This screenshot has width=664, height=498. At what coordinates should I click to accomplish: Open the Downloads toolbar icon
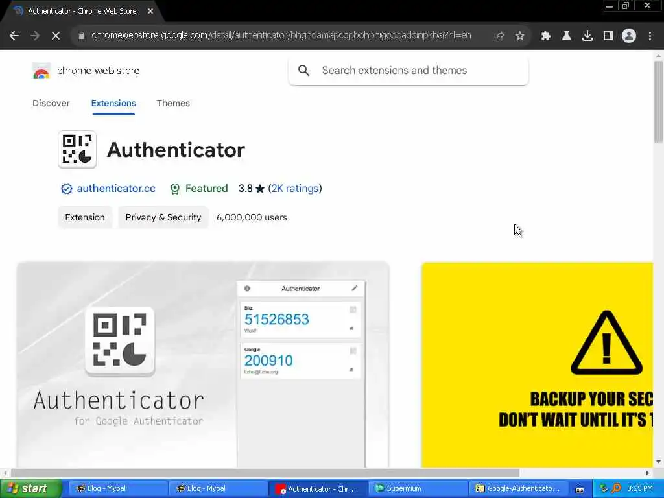587,36
